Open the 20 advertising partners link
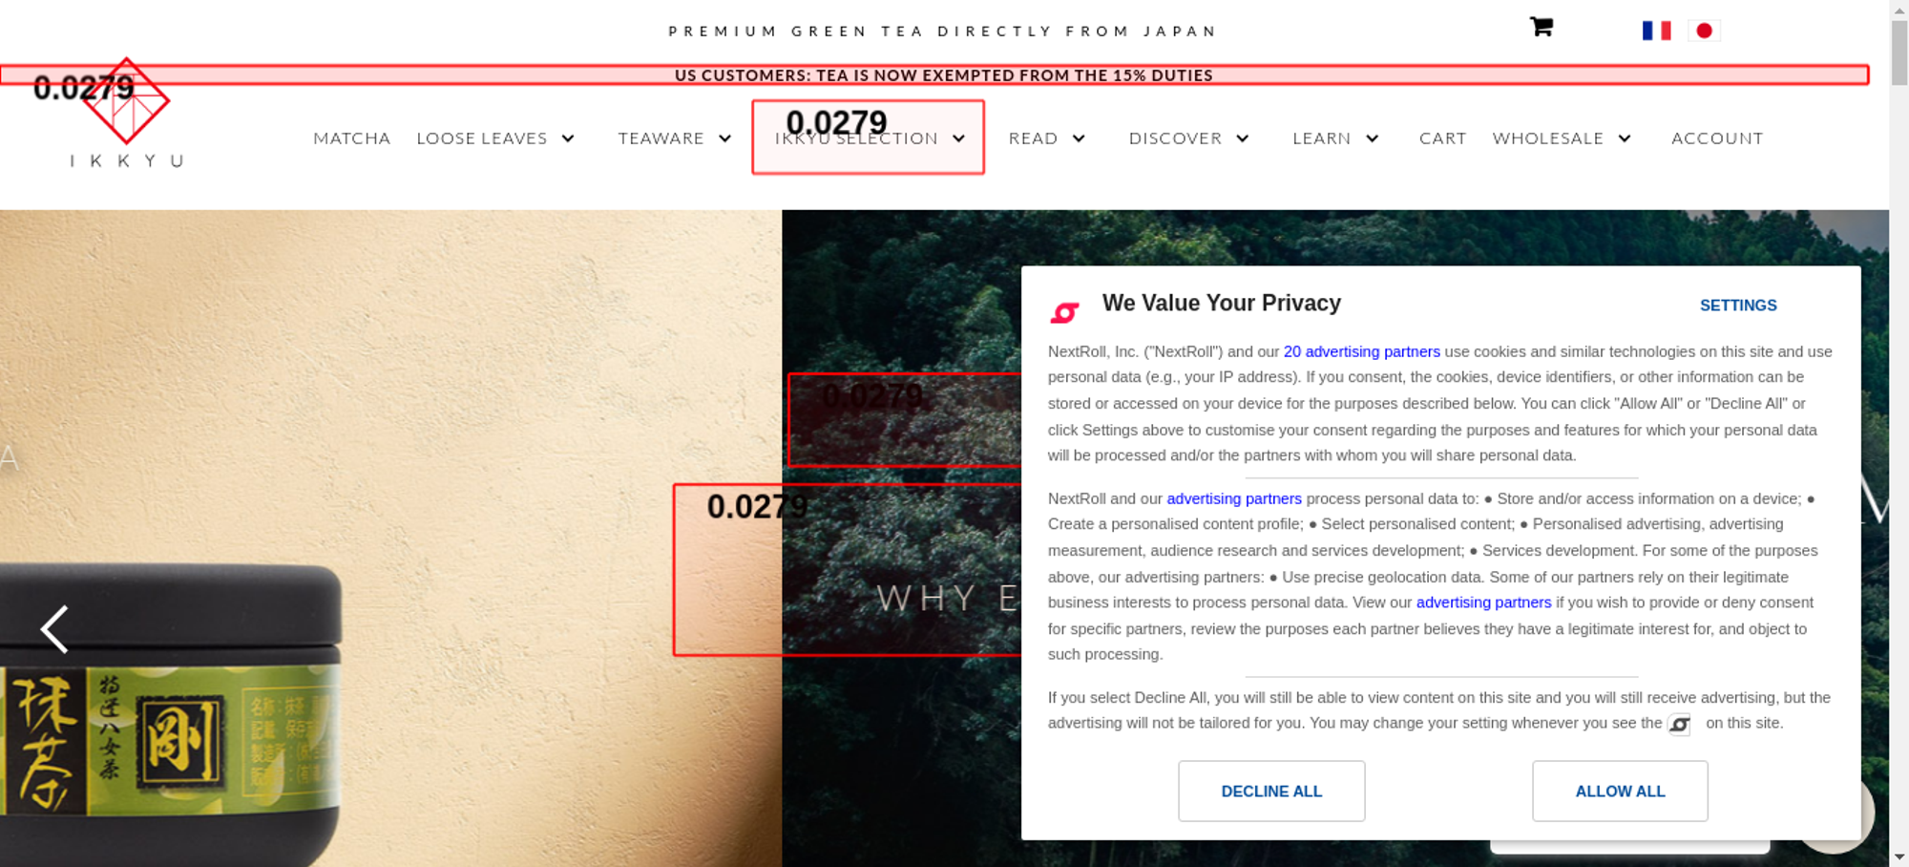Viewport: 1909px width, 867px height. coord(1362,351)
